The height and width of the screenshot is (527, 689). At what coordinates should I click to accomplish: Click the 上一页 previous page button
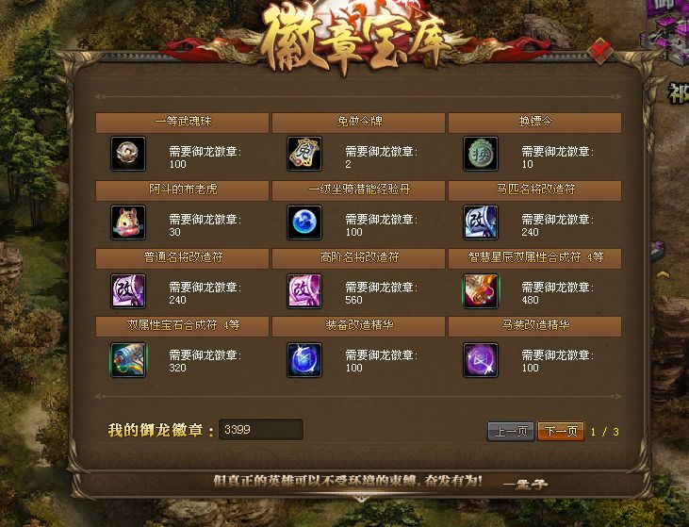point(511,431)
